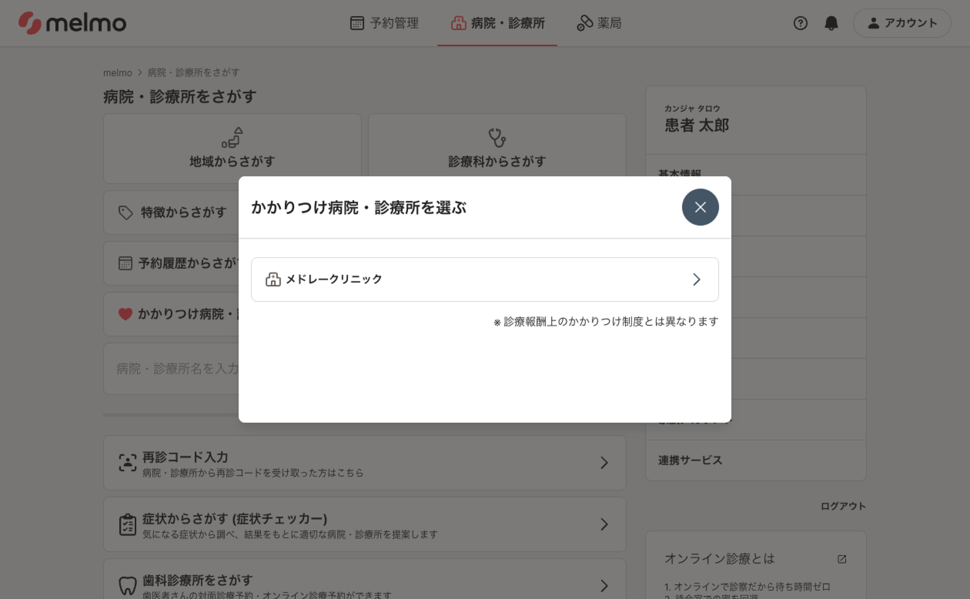Open the 病院・診療所 tab
This screenshot has width=970, height=599.
498,23
